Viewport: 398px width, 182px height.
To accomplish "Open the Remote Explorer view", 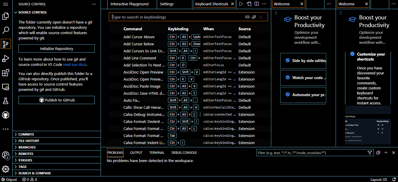I will coord(6,87).
